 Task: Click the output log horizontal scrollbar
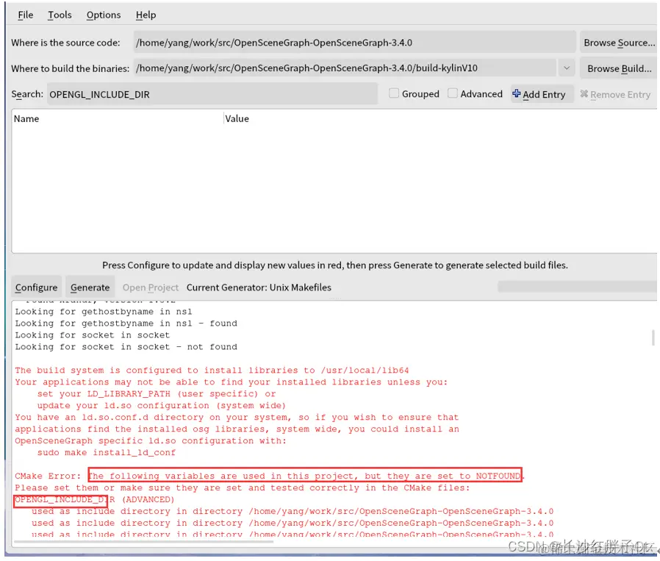pyautogui.click(x=143, y=542)
